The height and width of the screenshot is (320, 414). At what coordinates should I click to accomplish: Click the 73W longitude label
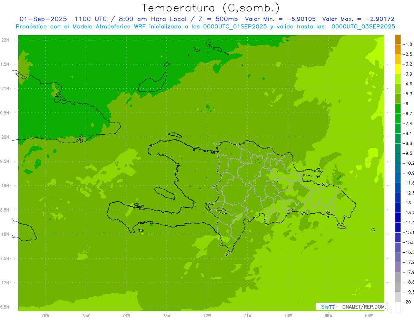[x=167, y=315]
